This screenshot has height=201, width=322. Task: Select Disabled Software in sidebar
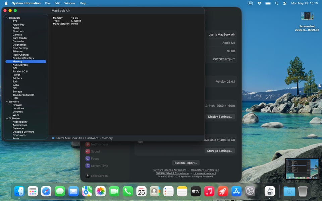23,132
